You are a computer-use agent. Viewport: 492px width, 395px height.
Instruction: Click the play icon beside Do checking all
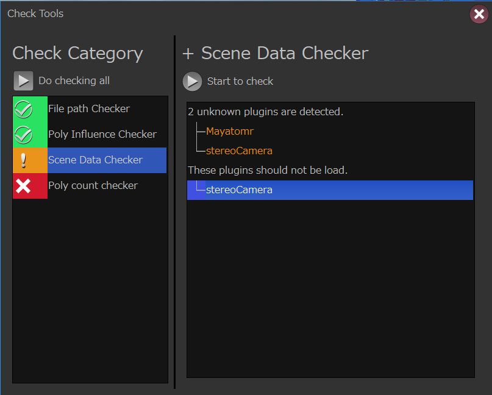coord(23,80)
